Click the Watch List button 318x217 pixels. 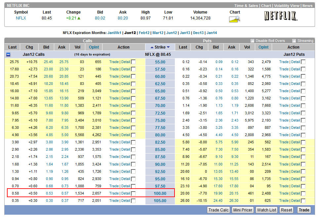[x=267, y=210]
